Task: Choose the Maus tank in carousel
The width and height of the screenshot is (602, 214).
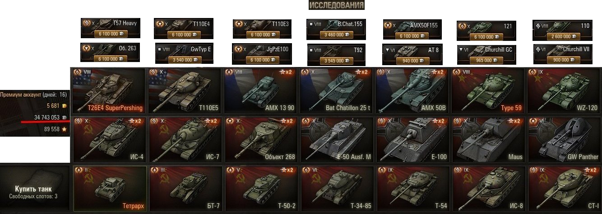Action: pos(488,140)
